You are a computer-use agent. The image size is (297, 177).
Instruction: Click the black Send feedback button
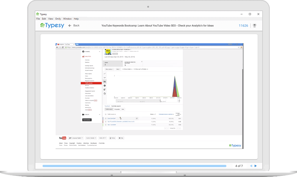pyautogui.click(x=87, y=120)
